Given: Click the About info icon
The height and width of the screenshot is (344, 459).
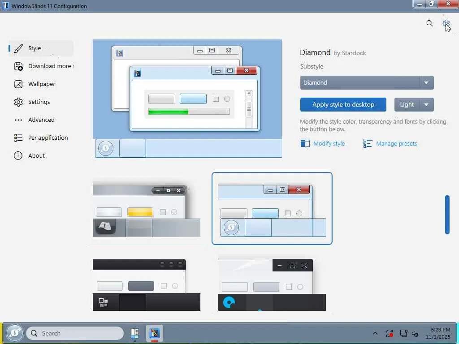Looking at the screenshot, I should click(18, 155).
